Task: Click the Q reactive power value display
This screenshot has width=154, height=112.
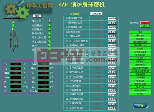Action: tap(16, 86)
